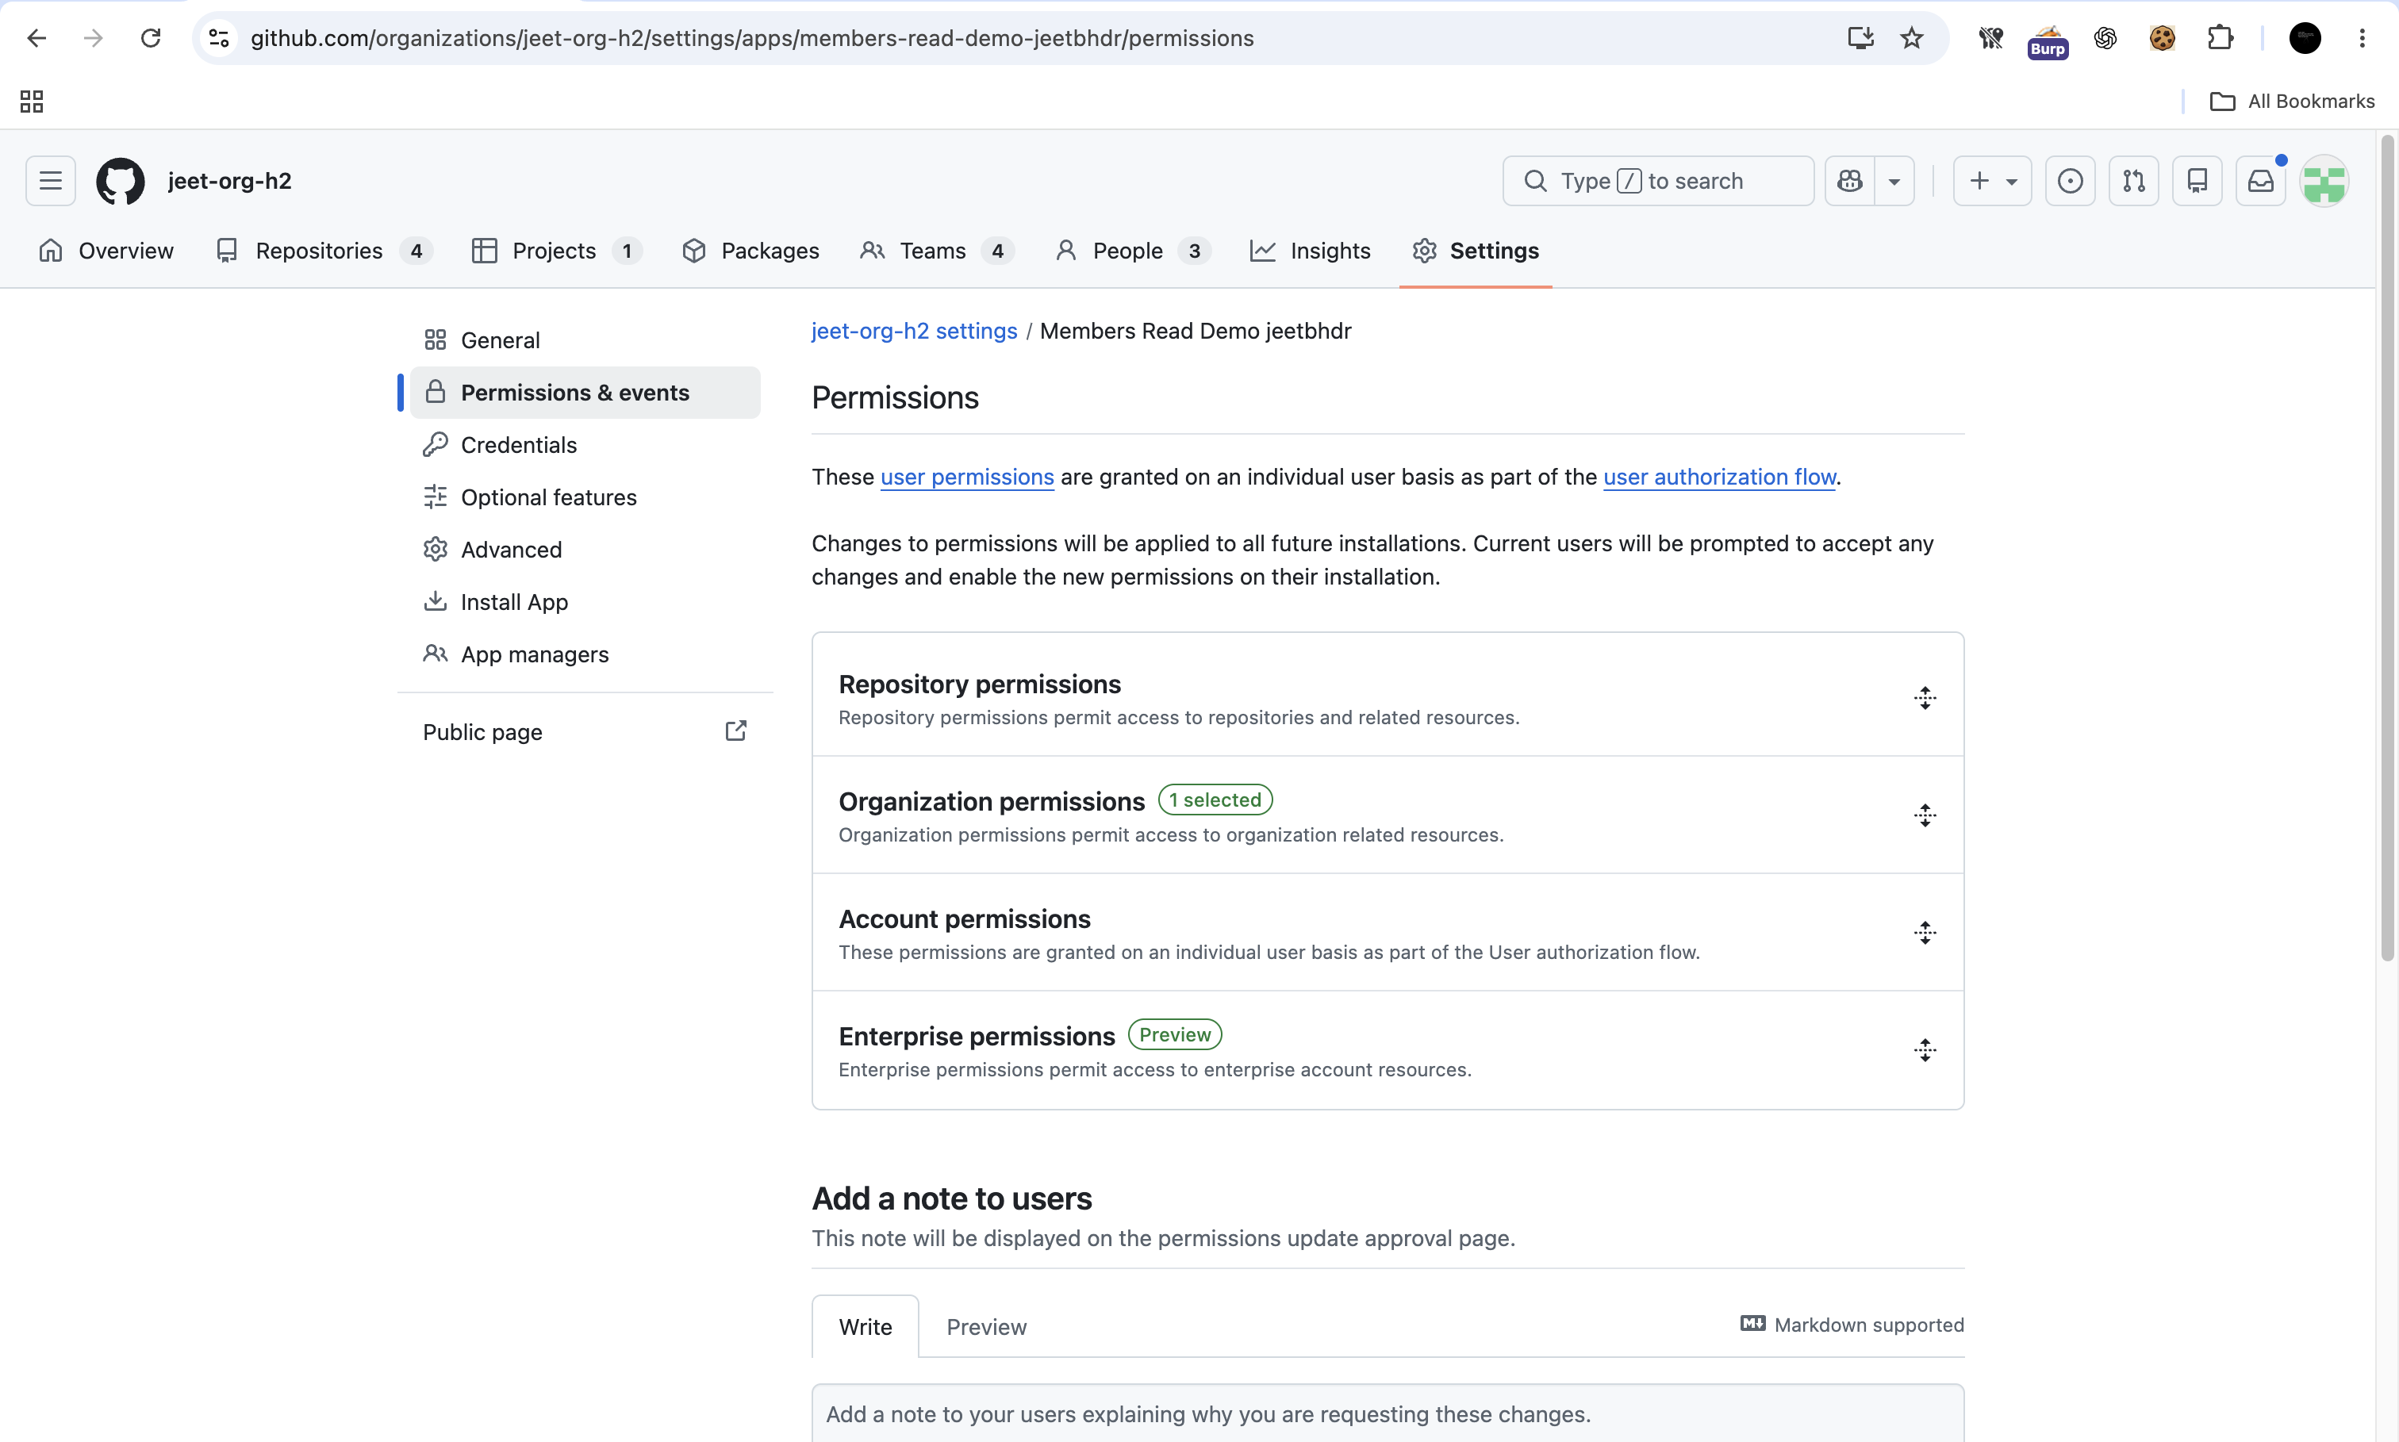Open App managers in the sidebar
Viewport: 2399px width, 1442px height.
coord(585,655)
